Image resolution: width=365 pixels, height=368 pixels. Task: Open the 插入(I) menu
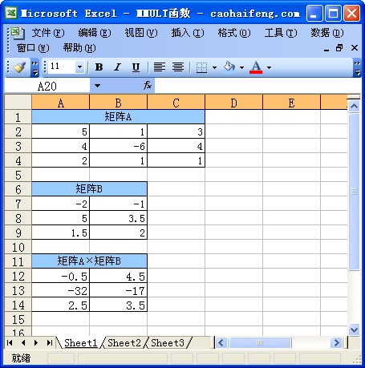(x=188, y=33)
